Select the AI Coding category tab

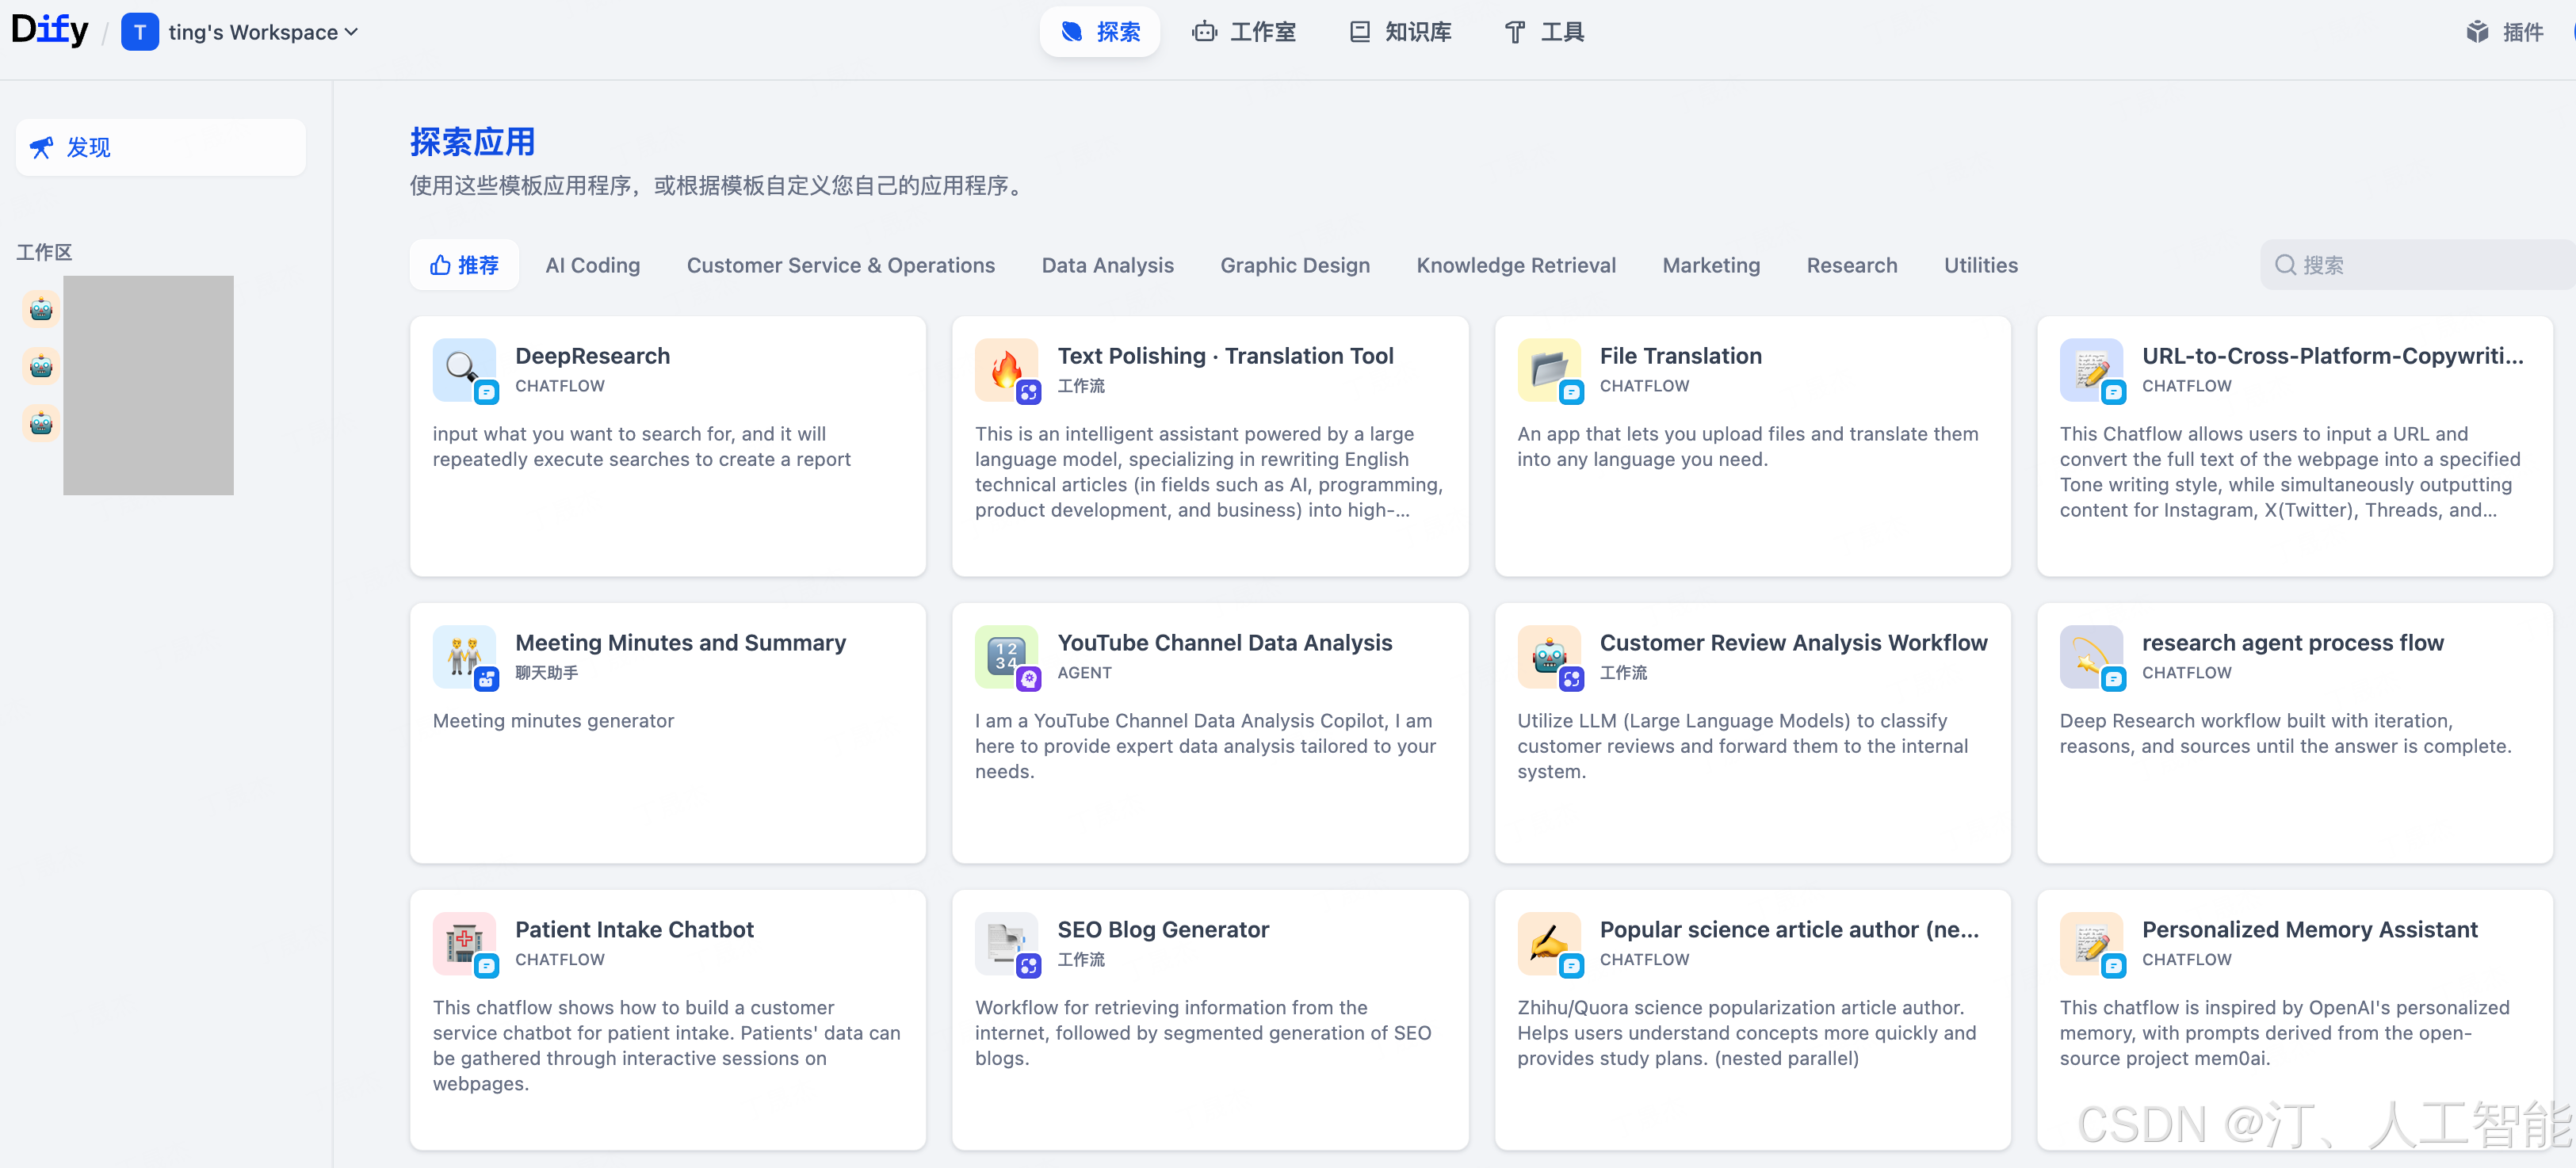click(x=592, y=265)
